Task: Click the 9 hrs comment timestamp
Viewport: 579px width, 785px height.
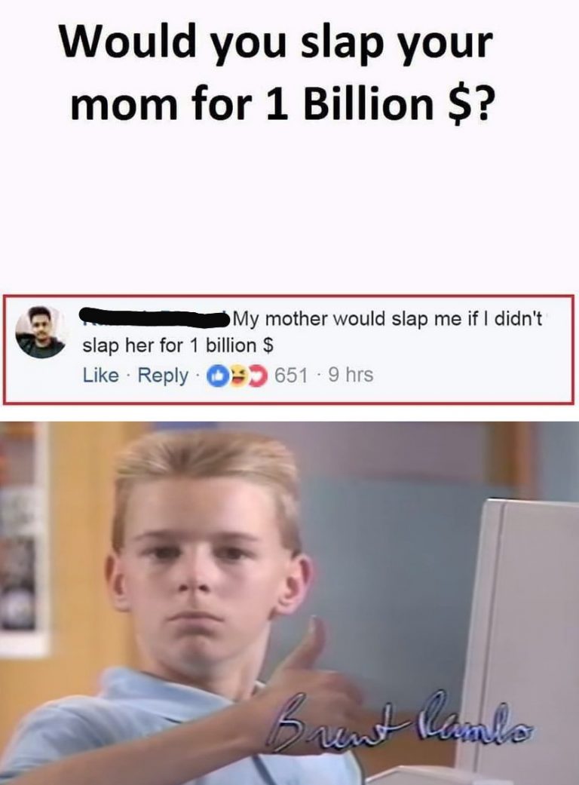Action: pos(351,375)
